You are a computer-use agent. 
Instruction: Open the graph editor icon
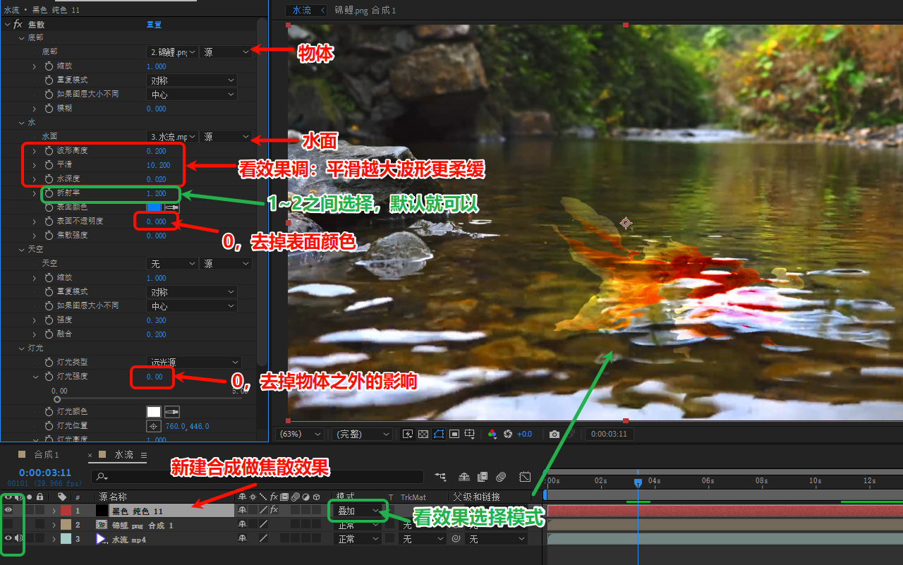click(x=525, y=477)
